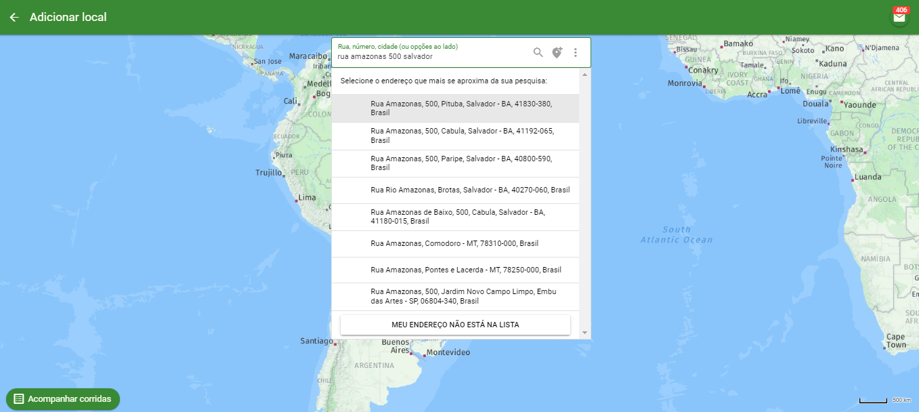Click the Acompanhar corridas button
The width and height of the screenshot is (919, 412).
63,399
